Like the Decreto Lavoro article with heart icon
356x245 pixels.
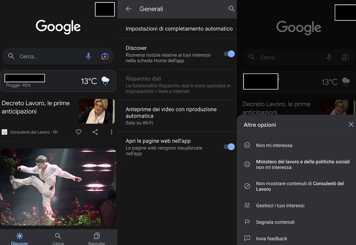[x=78, y=132]
